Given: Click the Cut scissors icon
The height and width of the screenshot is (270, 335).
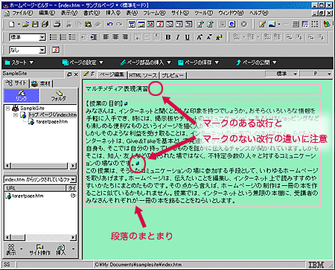Looking at the screenshot, I should 68,24.
